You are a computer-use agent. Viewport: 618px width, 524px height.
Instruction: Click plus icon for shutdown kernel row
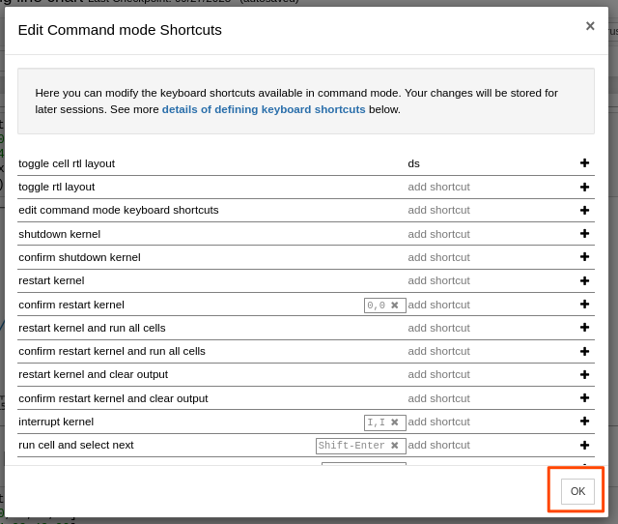click(584, 234)
